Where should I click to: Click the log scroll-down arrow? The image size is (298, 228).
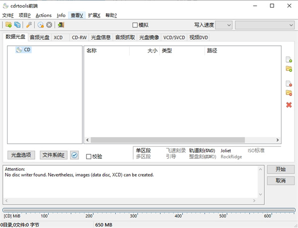coord(261,195)
